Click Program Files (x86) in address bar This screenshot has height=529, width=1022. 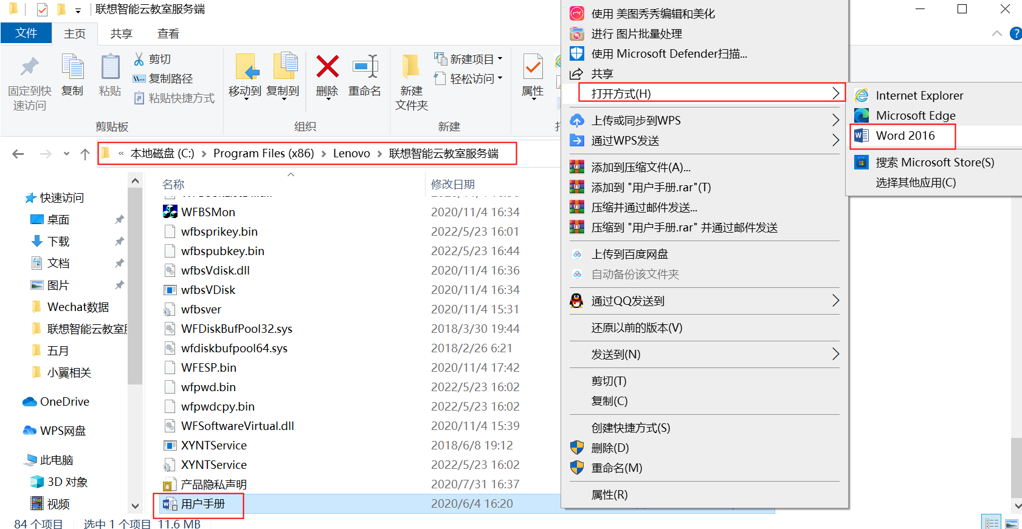[x=263, y=153]
